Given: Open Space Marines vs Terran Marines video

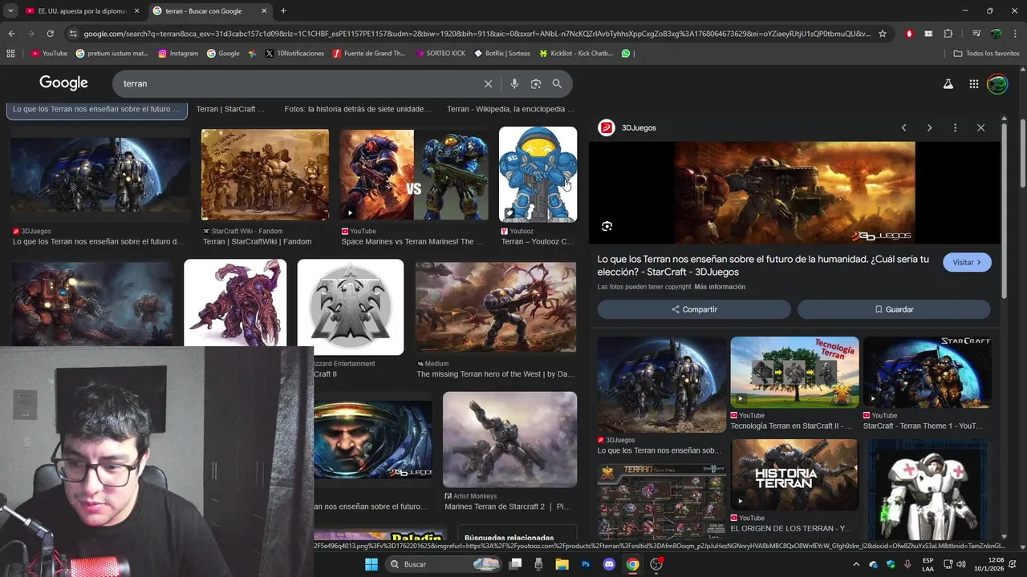Looking at the screenshot, I should pos(414,175).
